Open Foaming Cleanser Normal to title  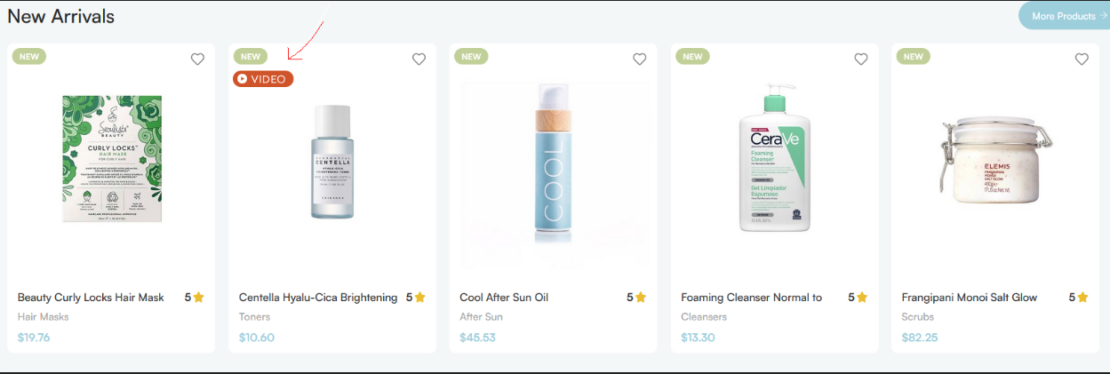click(751, 298)
